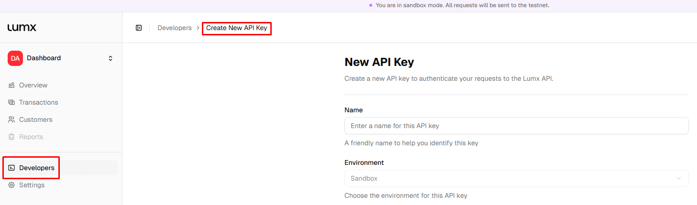Focus the API key Name input field
Image resolution: width=697 pixels, height=205 pixels.
(516, 126)
